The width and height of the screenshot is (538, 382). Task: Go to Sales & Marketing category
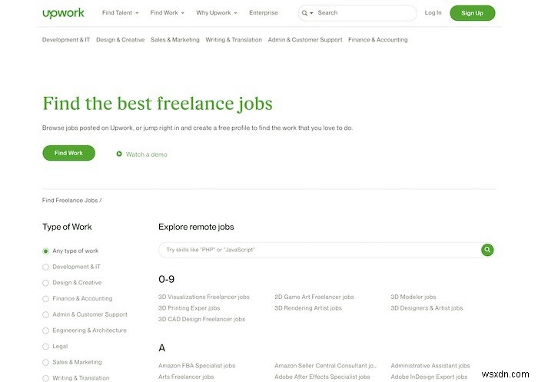(174, 40)
